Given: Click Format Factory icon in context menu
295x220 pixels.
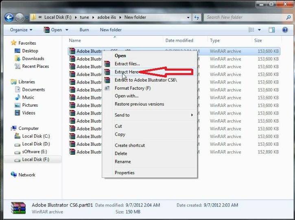Looking at the screenshot, I should click(x=107, y=88).
